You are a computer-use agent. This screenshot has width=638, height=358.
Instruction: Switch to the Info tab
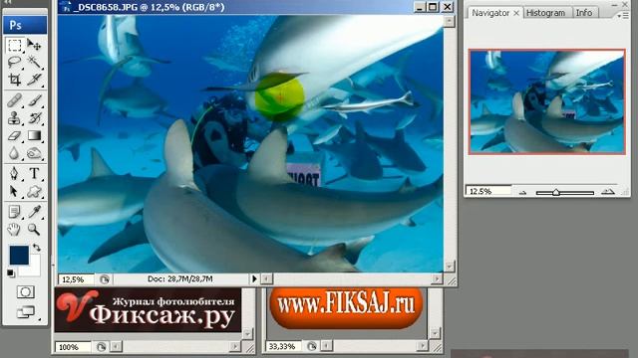point(584,13)
